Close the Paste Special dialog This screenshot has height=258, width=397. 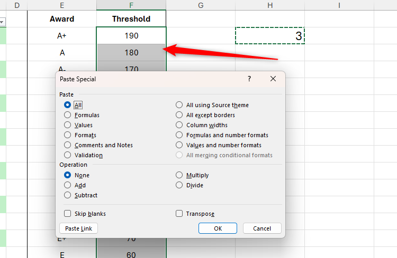coord(273,79)
